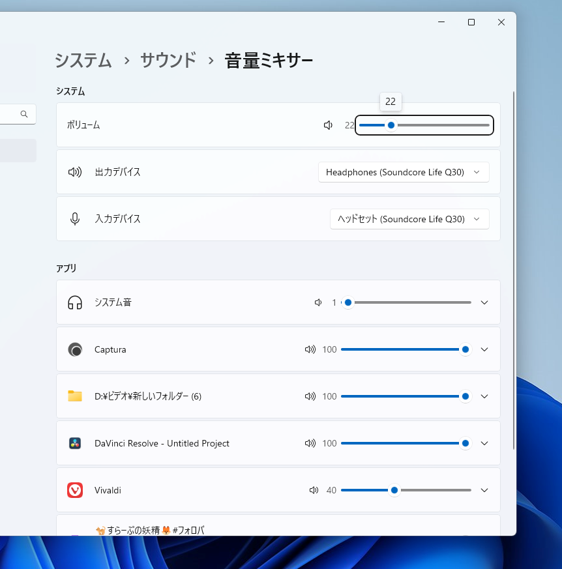562x569 pixels.
Task: Click the 入力デバイス microphone icon
Action: tap(75, 219)
